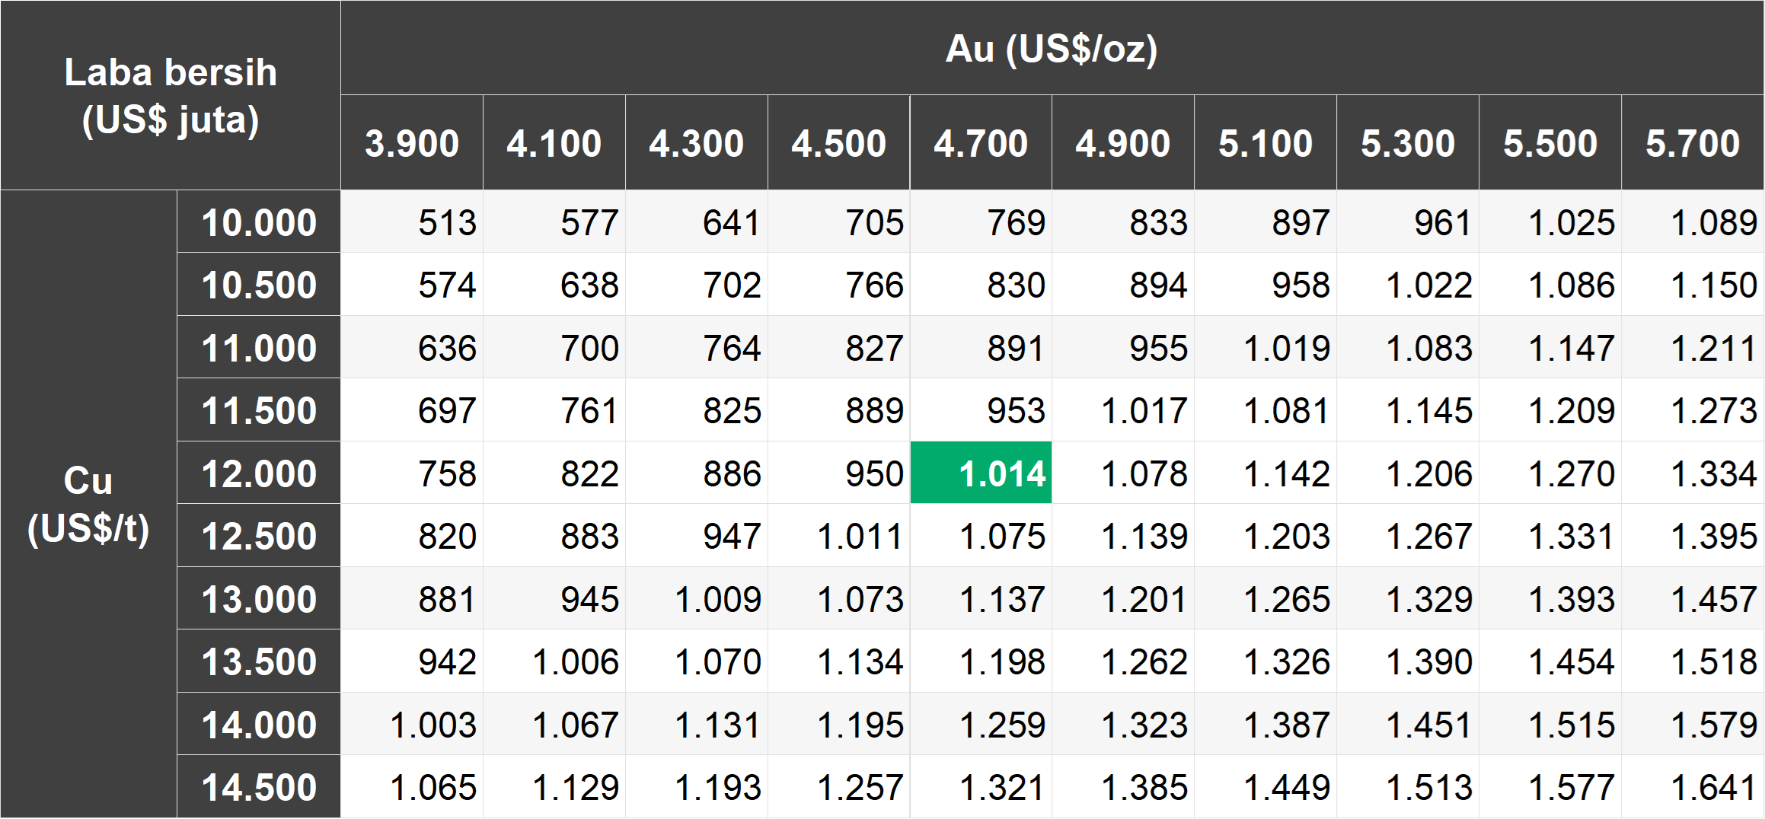This screenshot has width=1765, height=819.
Task: Click the cell showing 953
Action: click(981, 410)
